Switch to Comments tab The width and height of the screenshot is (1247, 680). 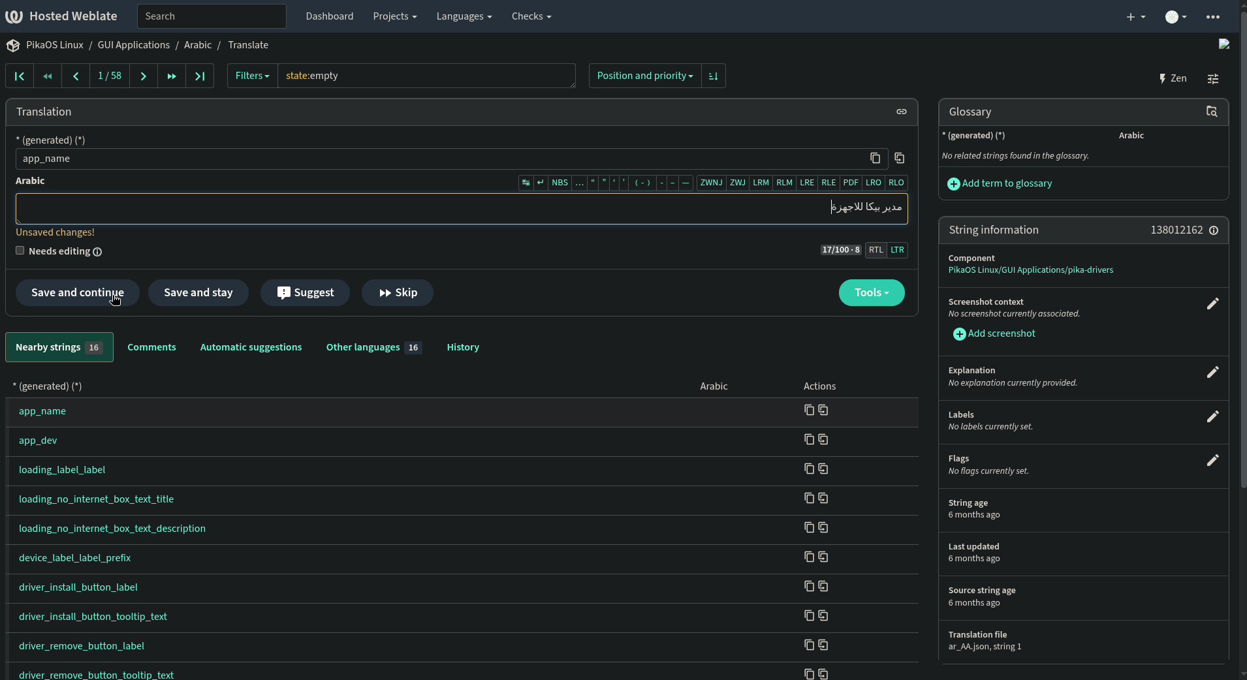pos(151,347)
